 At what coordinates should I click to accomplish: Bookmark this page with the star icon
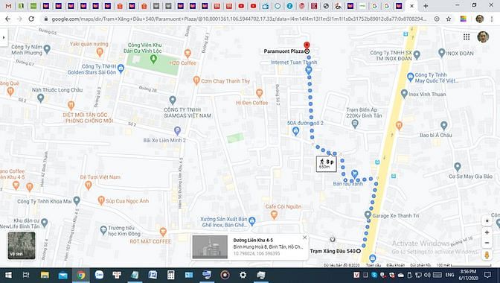tap(449, 19)
